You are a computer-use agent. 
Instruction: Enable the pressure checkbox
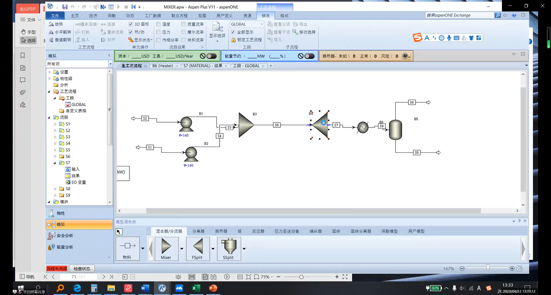click(x=158, y=32)
